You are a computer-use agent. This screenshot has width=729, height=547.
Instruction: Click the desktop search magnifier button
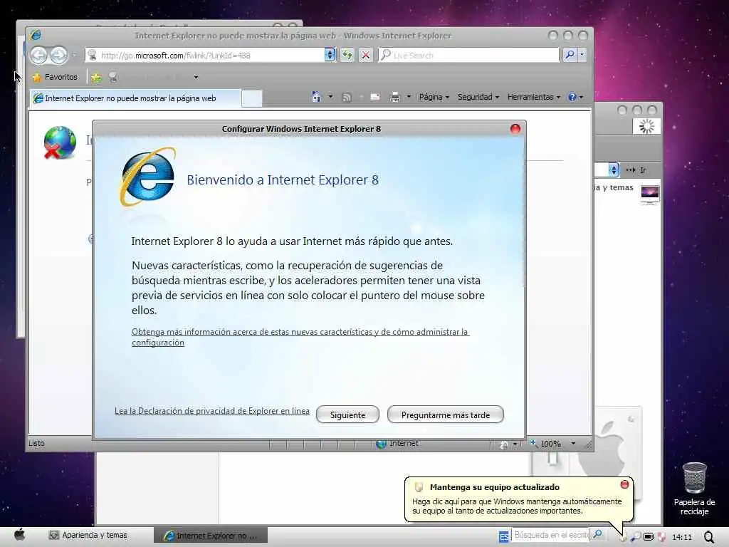coord(598,534)
